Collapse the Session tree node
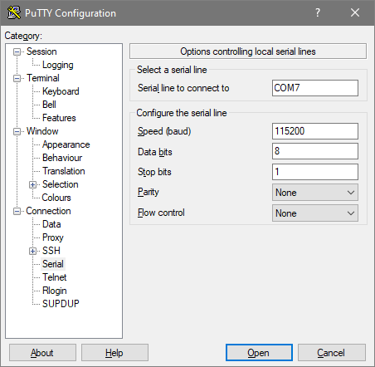The image size is (375, 367). tap(17, 51)
